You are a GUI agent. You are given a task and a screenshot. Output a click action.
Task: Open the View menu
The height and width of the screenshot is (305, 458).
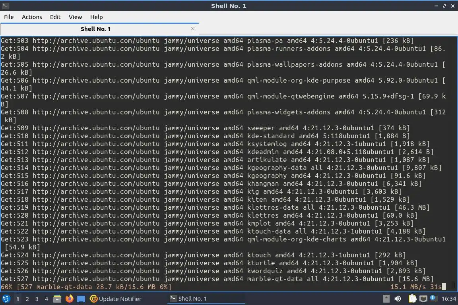(76, 17)
